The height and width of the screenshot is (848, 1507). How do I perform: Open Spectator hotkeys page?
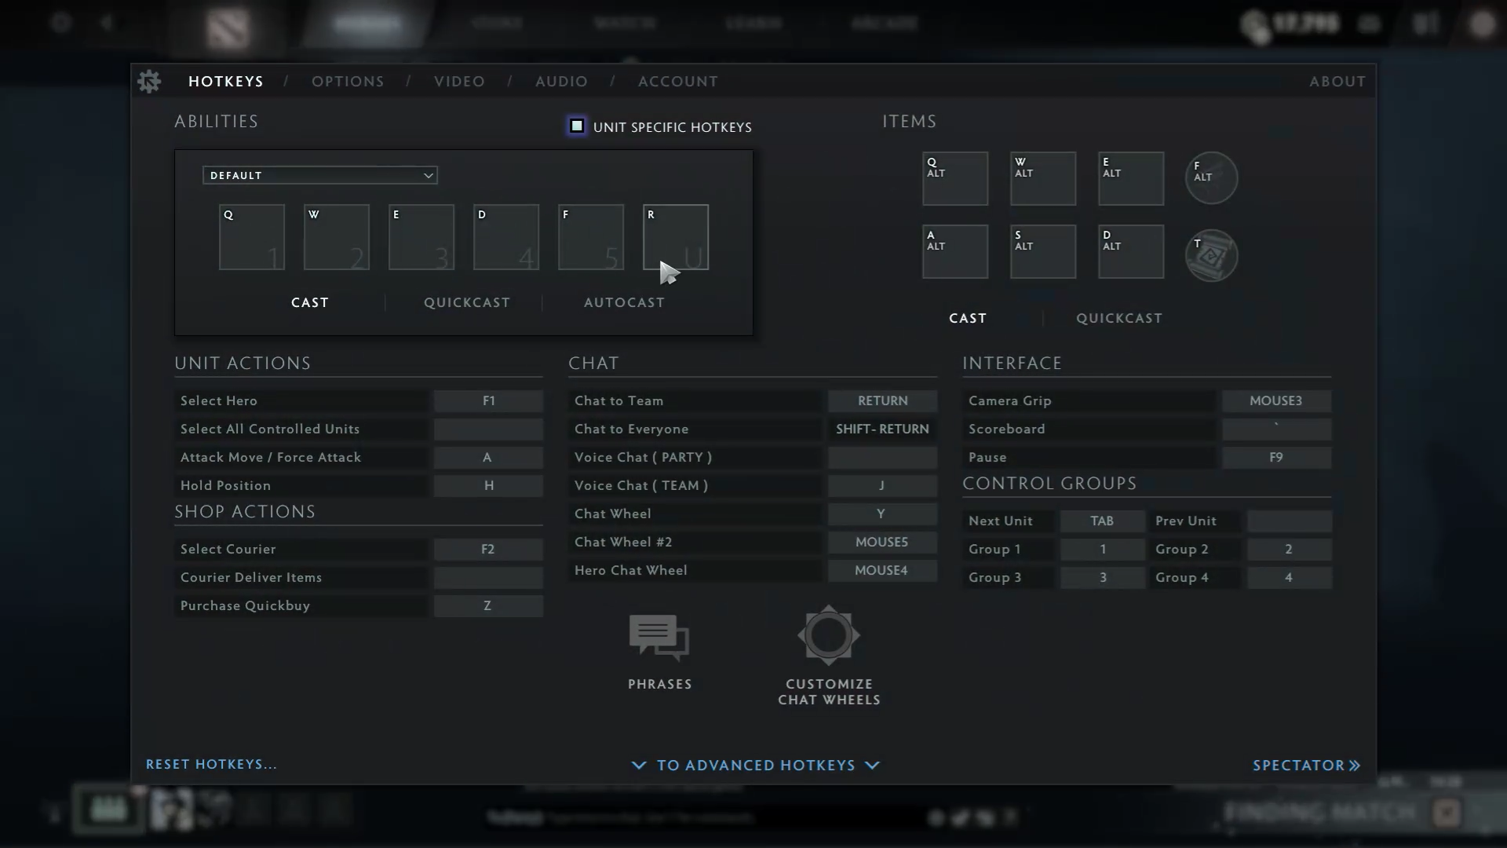pyautogui.click(x=1305, y=765)
